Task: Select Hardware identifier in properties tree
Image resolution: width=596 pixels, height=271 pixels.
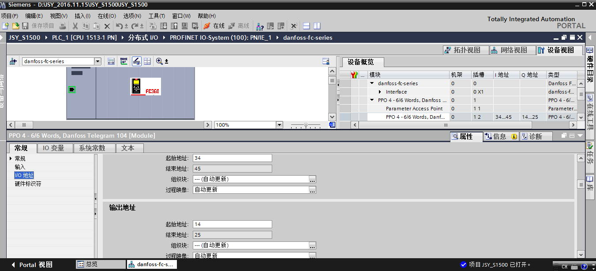Action: [x=28, y=184]
